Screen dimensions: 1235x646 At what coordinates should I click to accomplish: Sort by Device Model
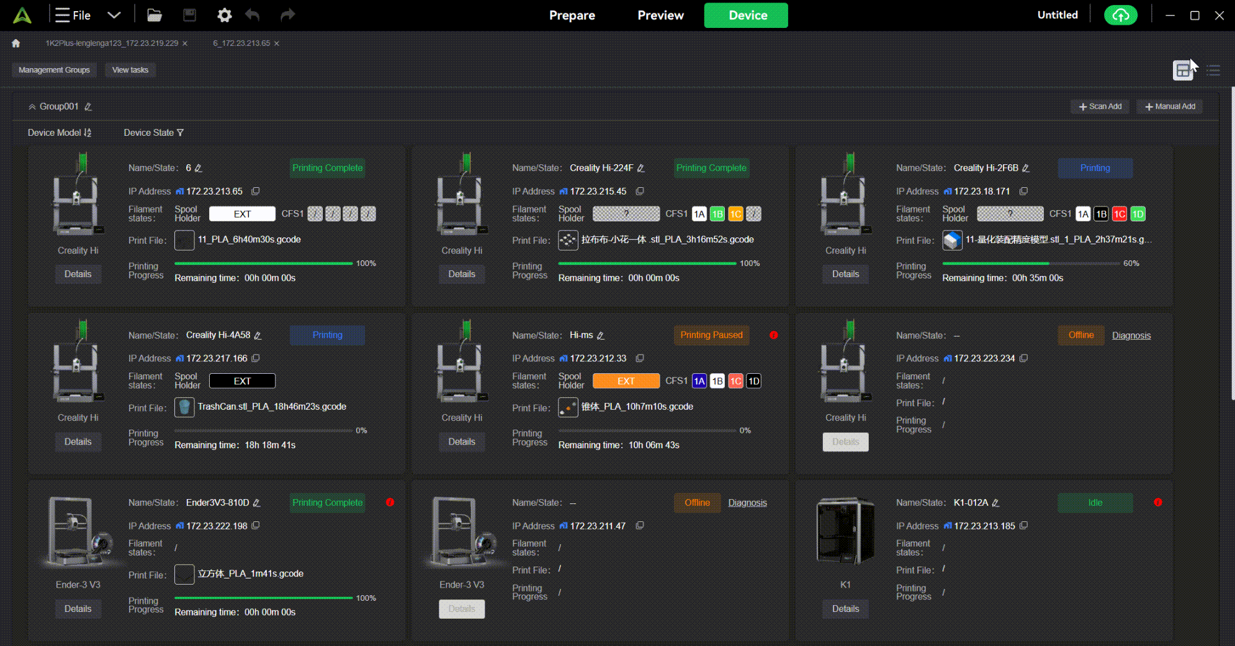click(60, 133)
